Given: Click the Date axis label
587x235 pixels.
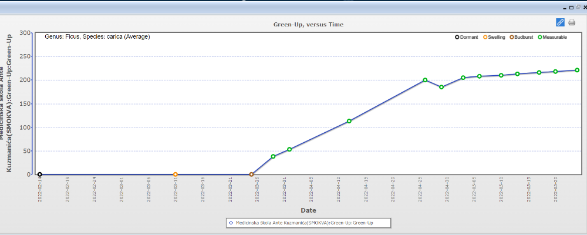Looking at the screenshot, I should pyautogui.click(x=309, y=210).
